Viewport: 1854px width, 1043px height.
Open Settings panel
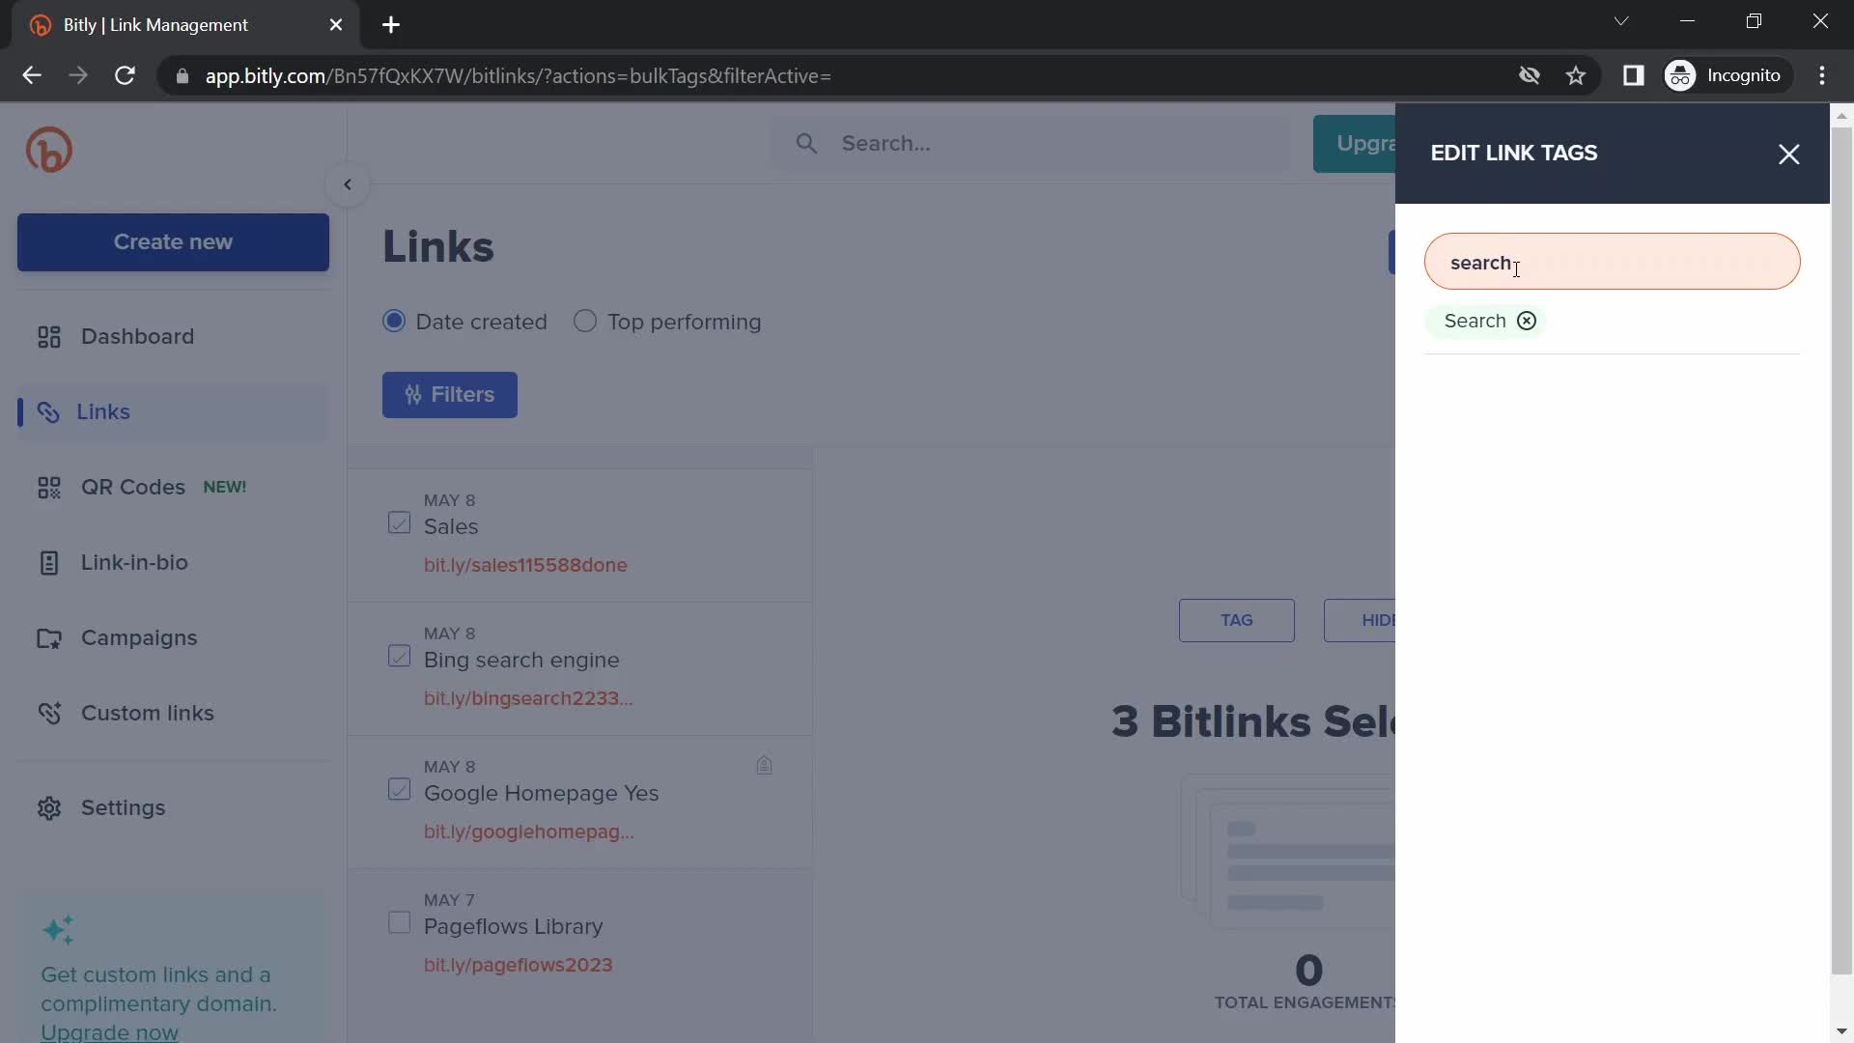point(123,807)
